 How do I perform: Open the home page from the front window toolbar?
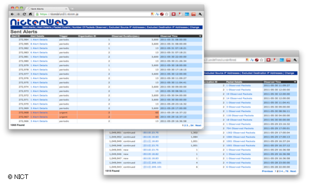(x=30, y=14)
